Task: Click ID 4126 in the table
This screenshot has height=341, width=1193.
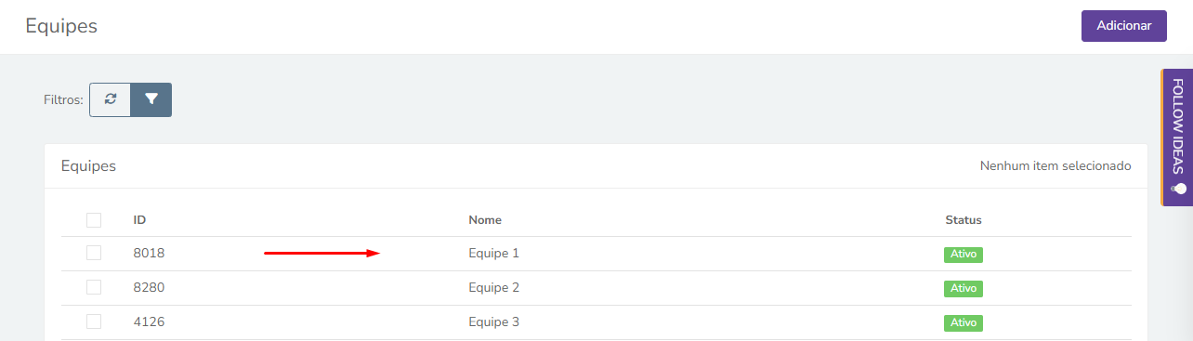Action: coord(149,322)
